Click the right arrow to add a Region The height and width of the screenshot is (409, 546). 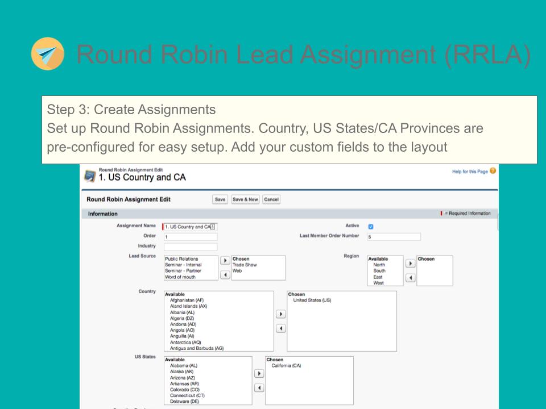pyautogui.click(x=411, y=263)
